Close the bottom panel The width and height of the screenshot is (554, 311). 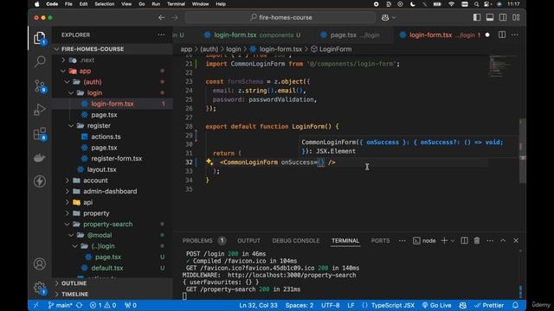[516, 240]
